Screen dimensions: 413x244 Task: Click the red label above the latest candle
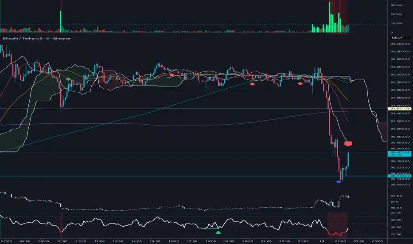[348, 144]
